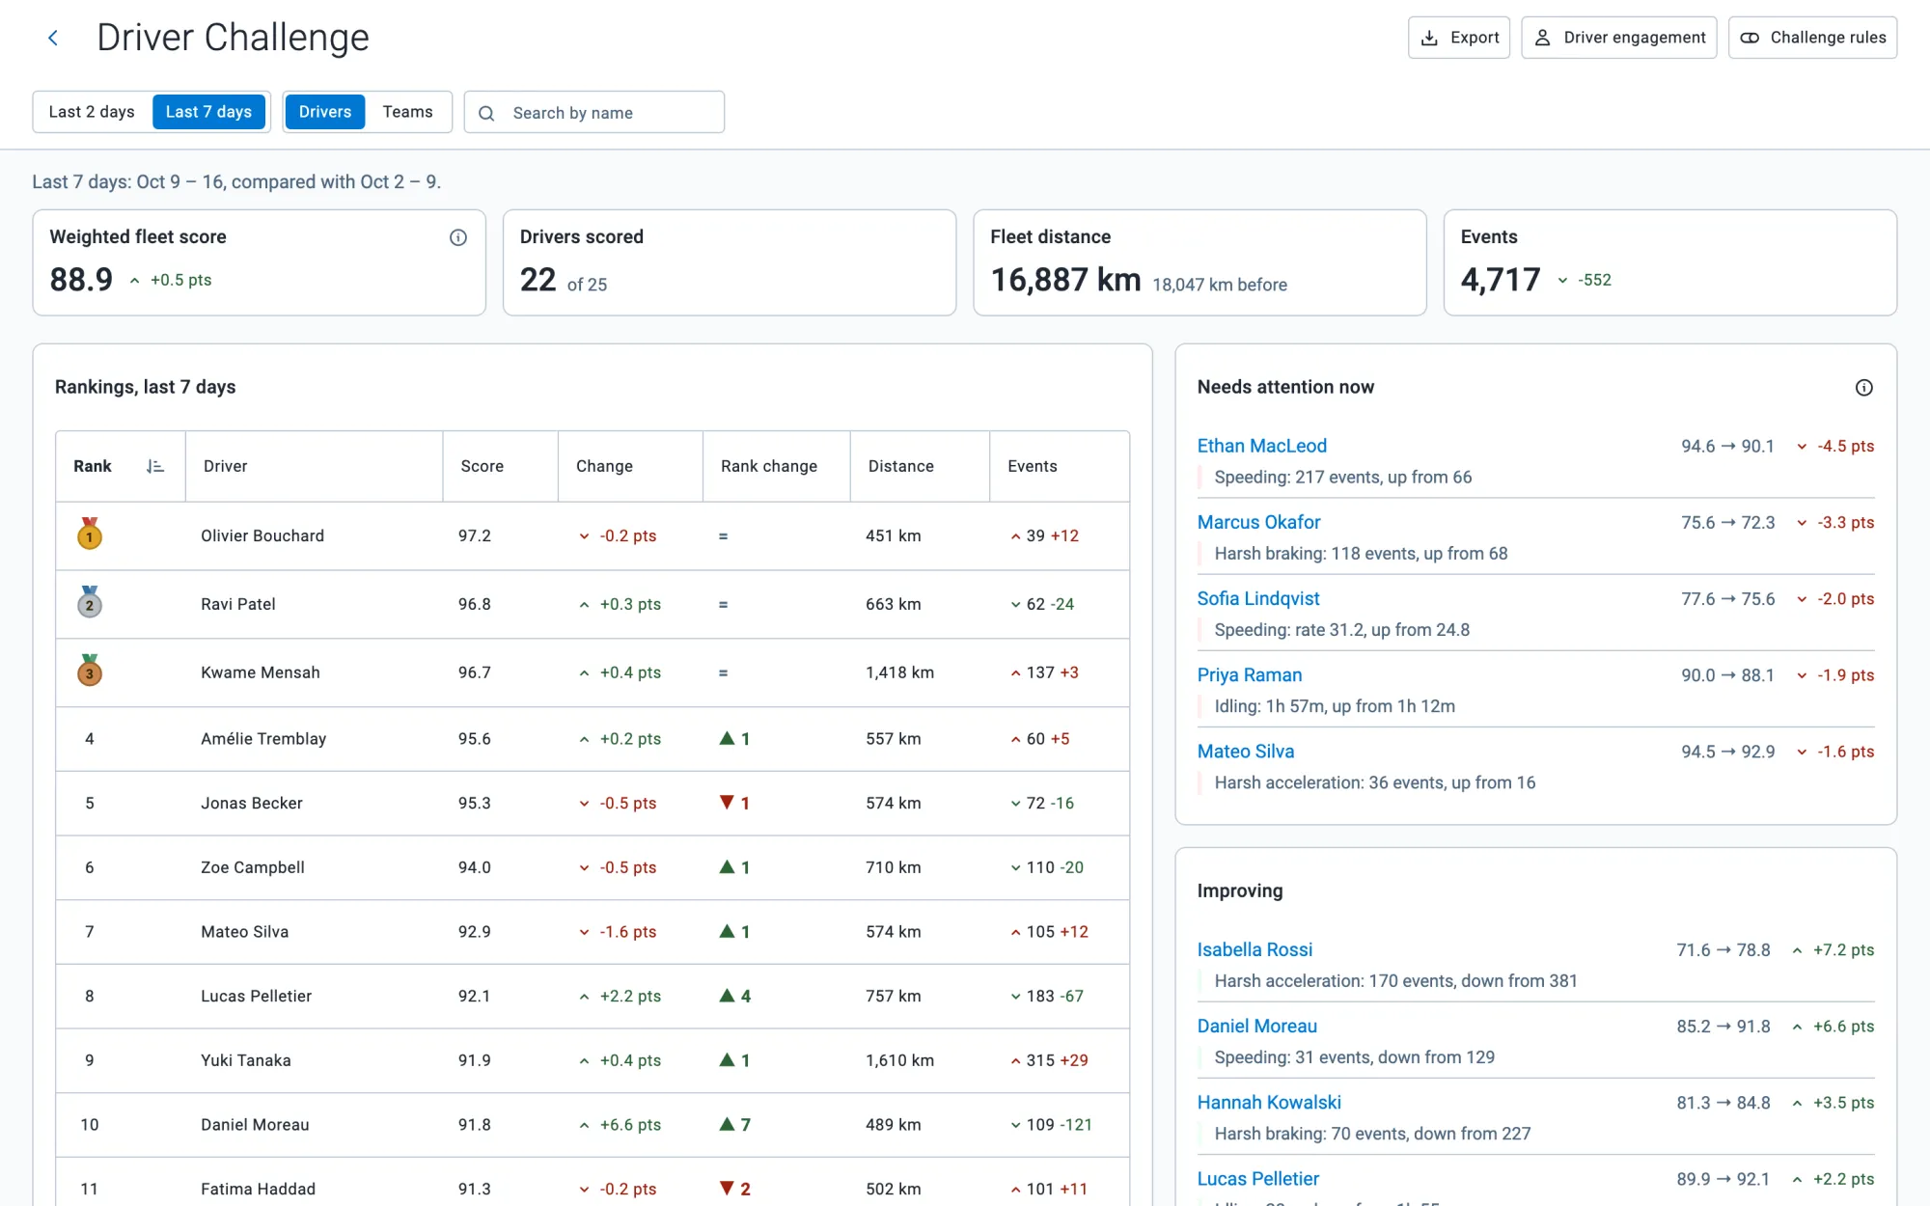Click Jonas Becker's rank-down arrow
This screenshot has height=1206, width=1930.
coord(728,803)
